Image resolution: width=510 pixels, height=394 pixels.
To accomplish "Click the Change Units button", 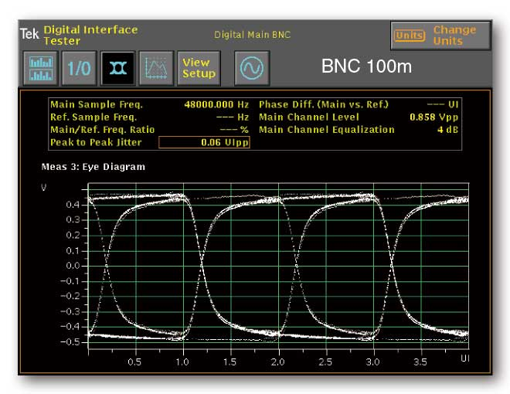I will (x=440, y=36).
